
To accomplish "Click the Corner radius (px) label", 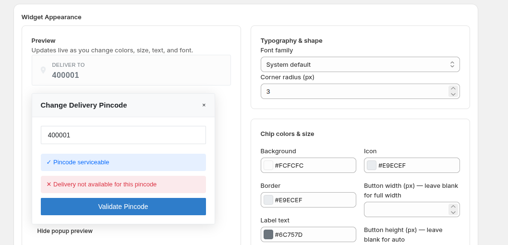I will click(x=287, y=77).
